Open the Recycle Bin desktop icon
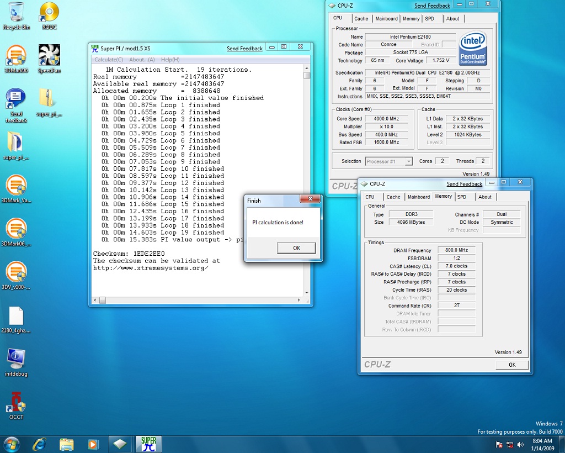 [x=16, y=15]
